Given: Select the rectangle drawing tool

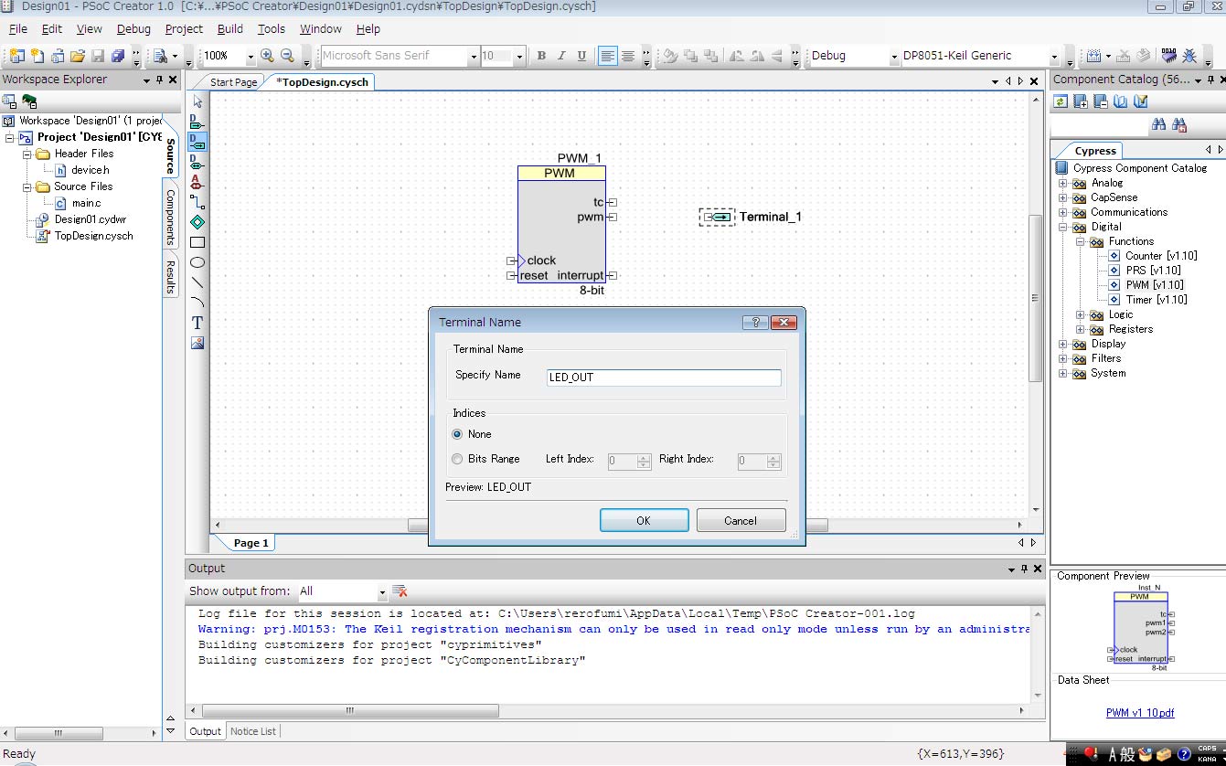Looking at the screenshot, I should click(197, 242).
